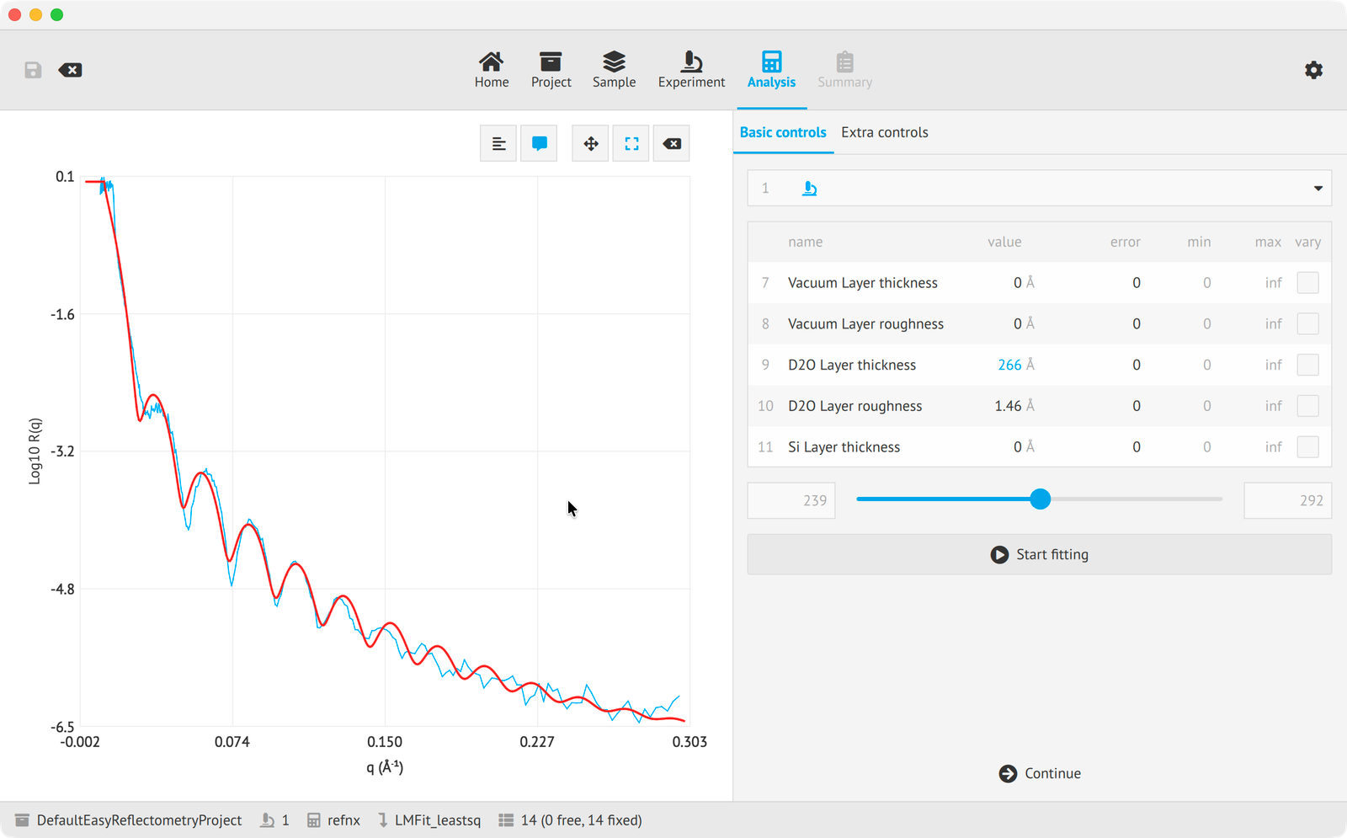
Task: Click the save floppy disk icon
Action: [x=33, y=70]
